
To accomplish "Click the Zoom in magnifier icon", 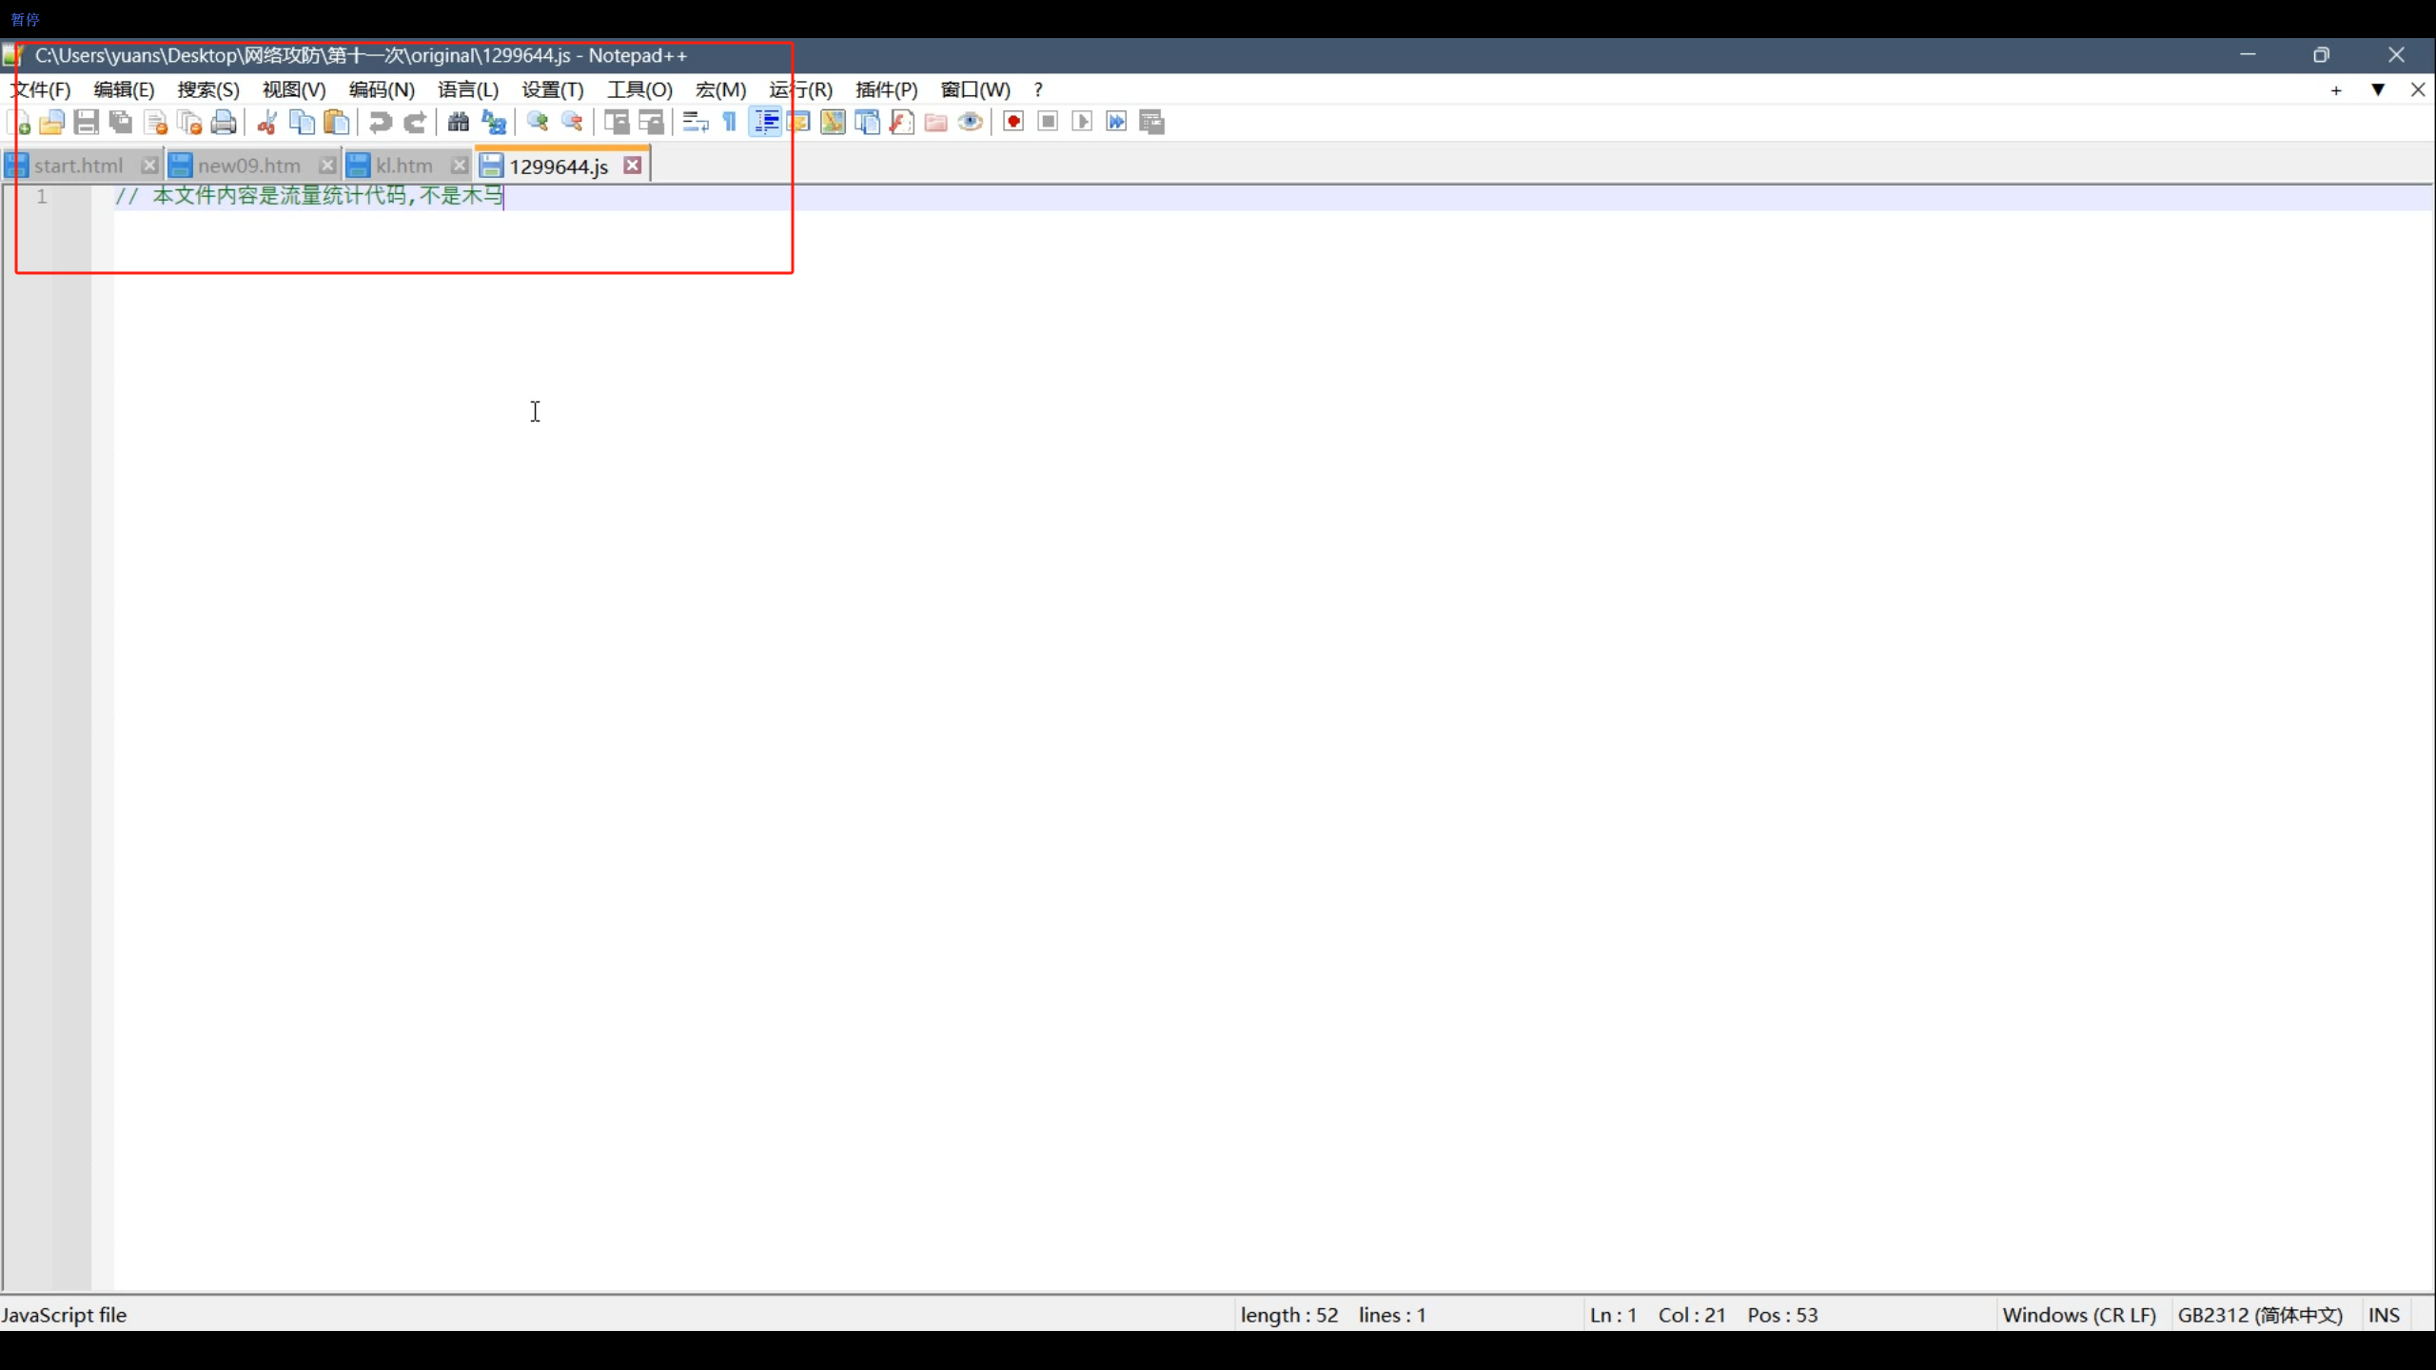I will (x=538, y=122).
